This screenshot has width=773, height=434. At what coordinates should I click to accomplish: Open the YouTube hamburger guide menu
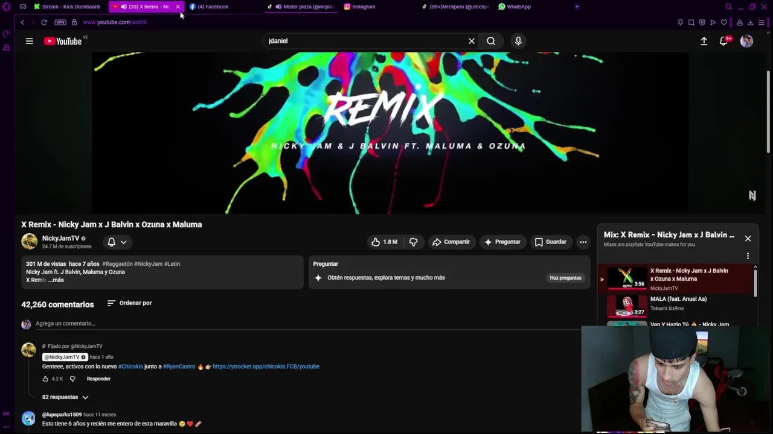pyautogui.click(x=29, y=41)
